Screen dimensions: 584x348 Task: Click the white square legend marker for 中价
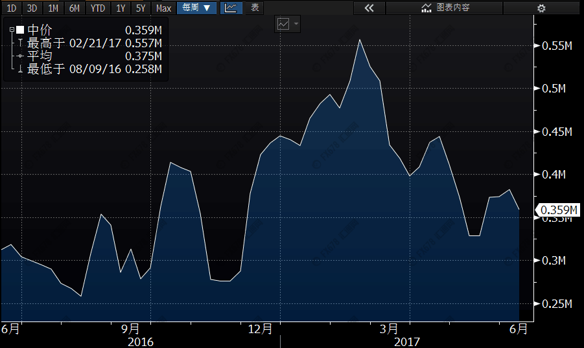coord(20,30)
